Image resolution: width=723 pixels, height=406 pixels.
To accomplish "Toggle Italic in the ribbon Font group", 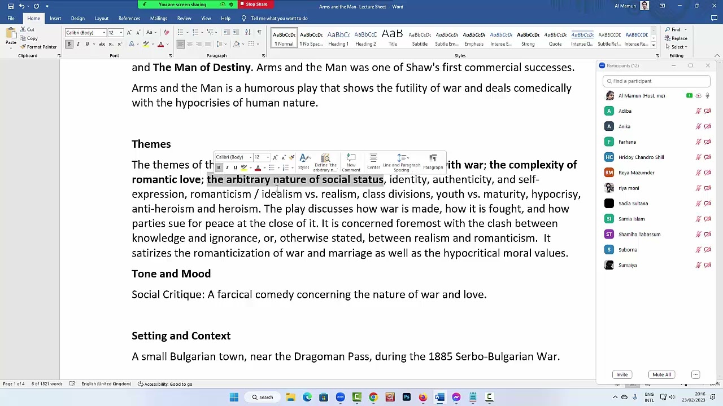I will [x=78, y=44].
